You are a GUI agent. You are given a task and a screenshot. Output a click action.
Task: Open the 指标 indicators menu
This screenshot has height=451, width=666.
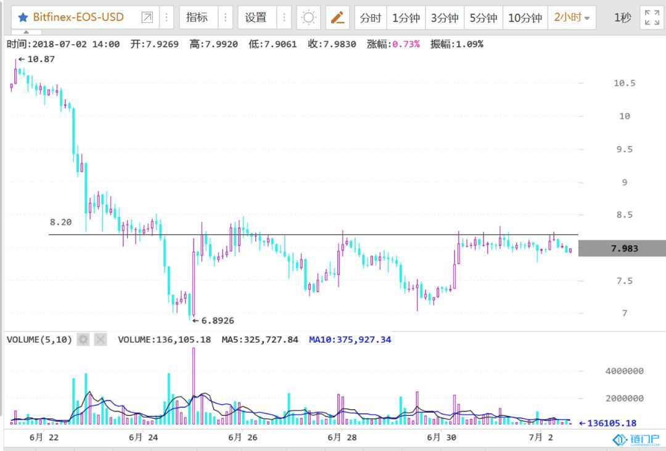pos(197,17)
